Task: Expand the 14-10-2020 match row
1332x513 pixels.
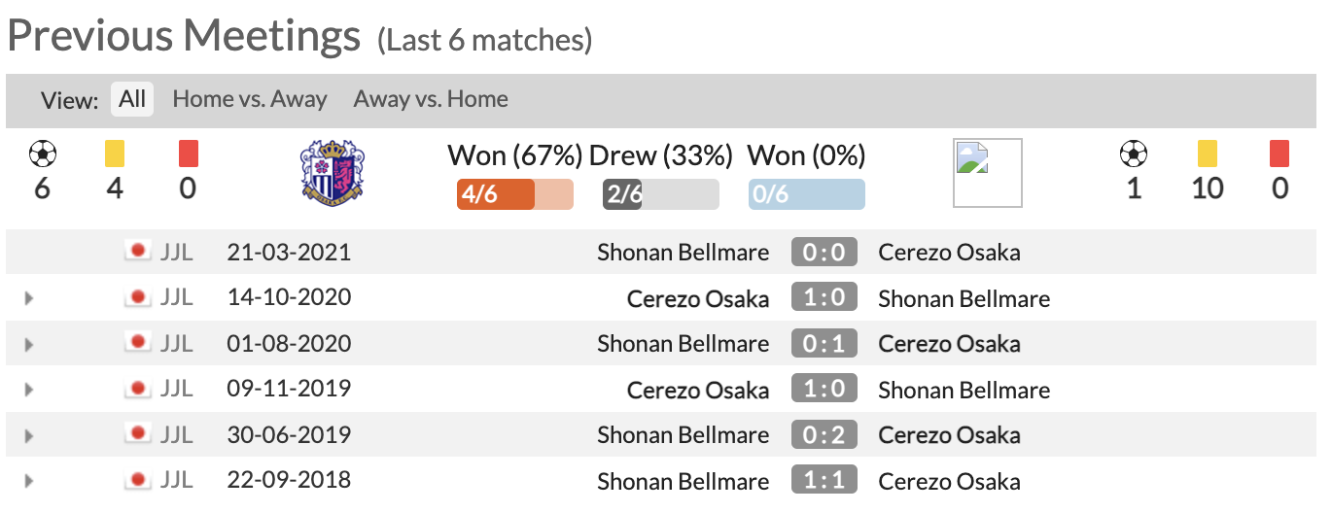Action: pos(29,298)
